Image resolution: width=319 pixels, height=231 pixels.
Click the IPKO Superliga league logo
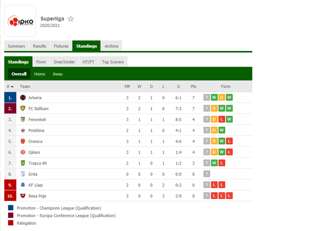coord(20,22)
